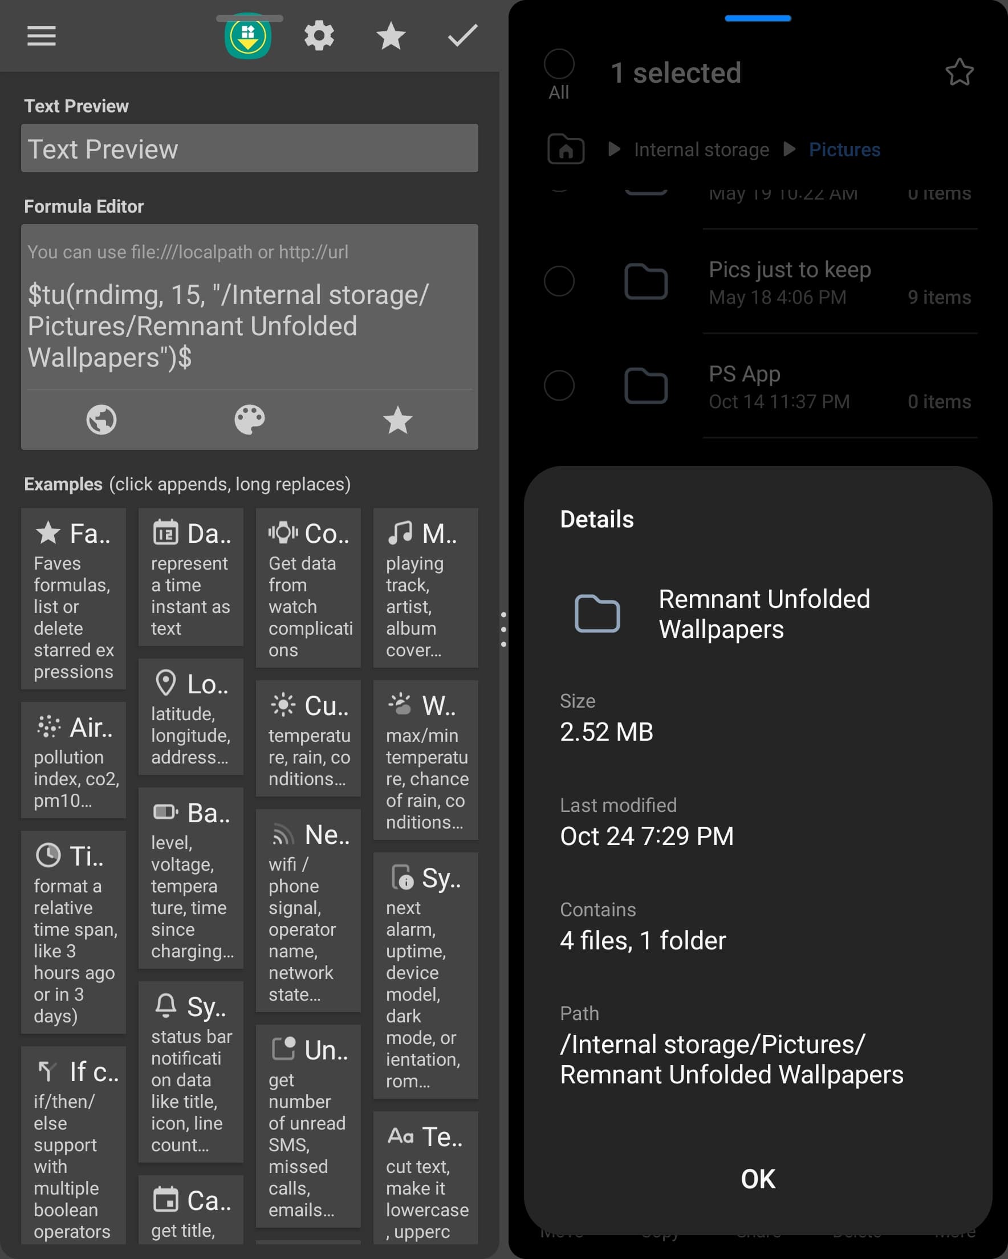Tap the star icon under formula editor

[398, 420]
